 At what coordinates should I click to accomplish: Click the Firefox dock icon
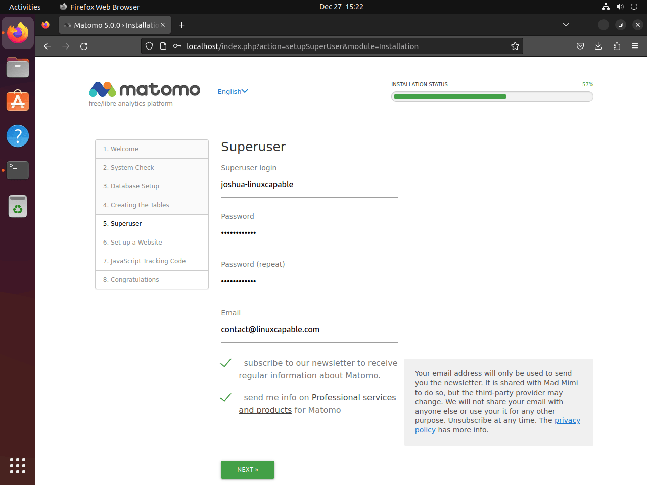pos(18,33)
